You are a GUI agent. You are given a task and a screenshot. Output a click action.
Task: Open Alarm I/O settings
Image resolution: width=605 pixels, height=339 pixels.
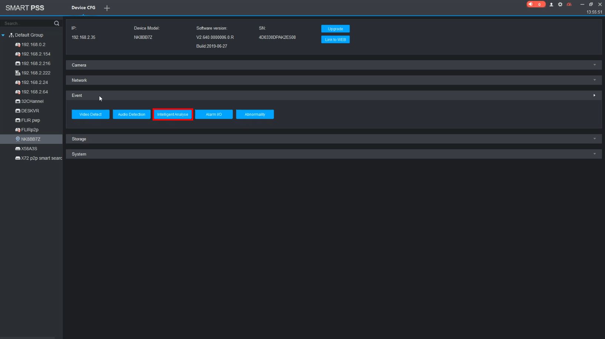point(214,115)
